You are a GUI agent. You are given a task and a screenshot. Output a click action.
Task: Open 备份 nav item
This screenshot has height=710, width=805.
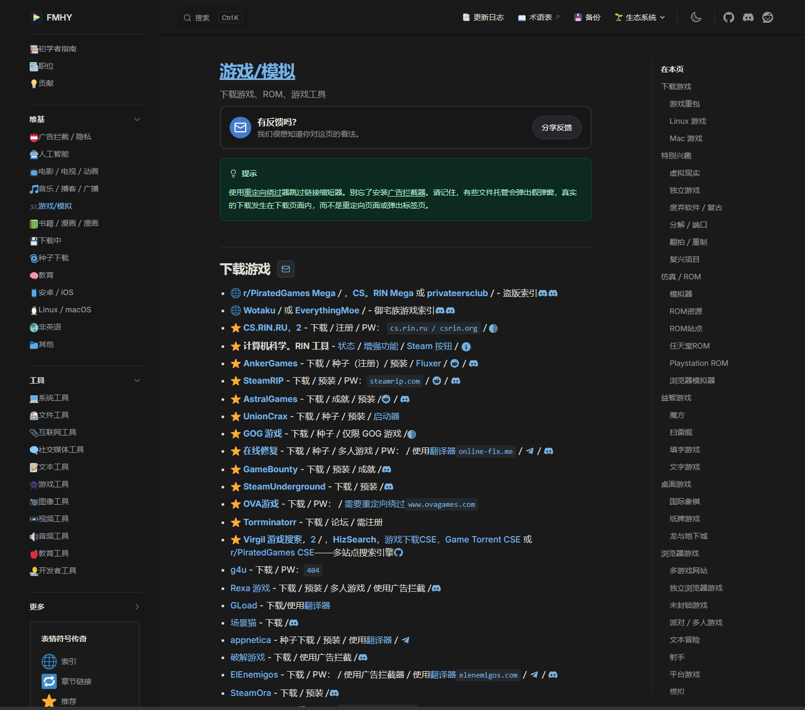tap(587, 17)
